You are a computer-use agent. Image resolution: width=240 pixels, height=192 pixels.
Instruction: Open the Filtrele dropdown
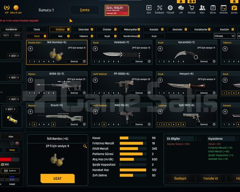pyautogui.click(x=224, y=36)
